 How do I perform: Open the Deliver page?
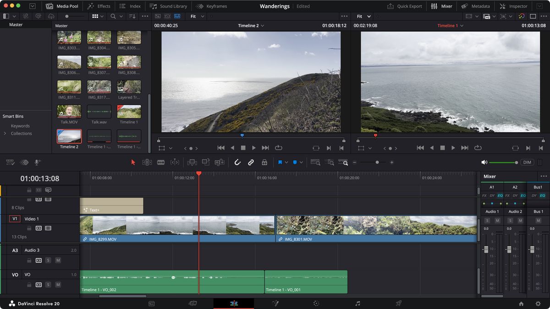pos(398,303)
